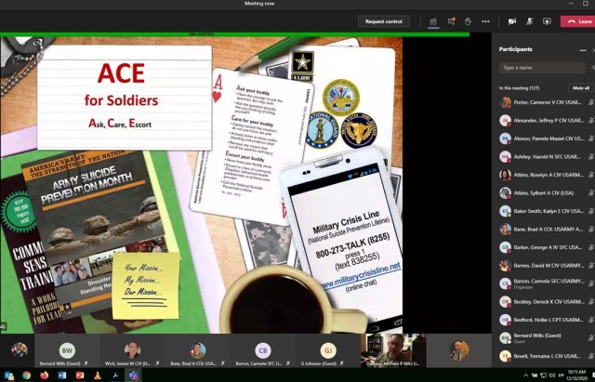Click Barker, George's GB avatar
This screenshot has height=382, width=595.
tap(505, 247)
